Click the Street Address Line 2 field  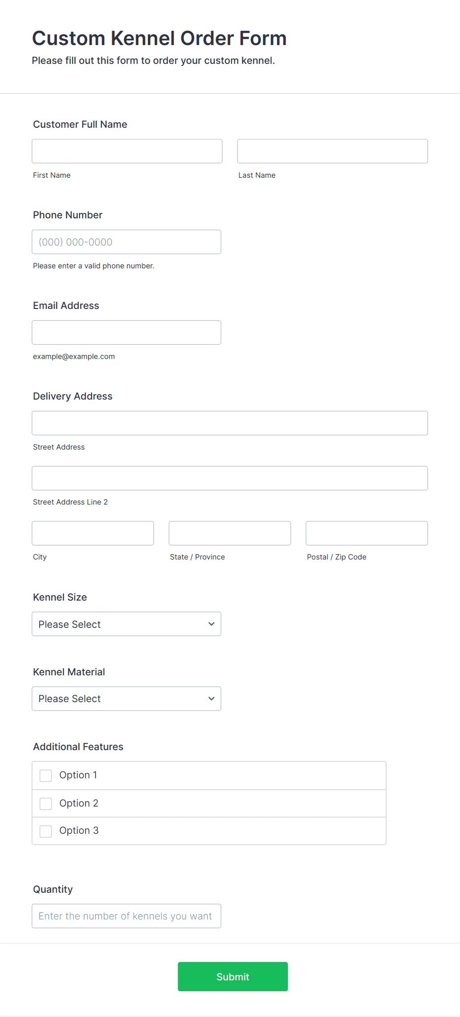[230, 478]
